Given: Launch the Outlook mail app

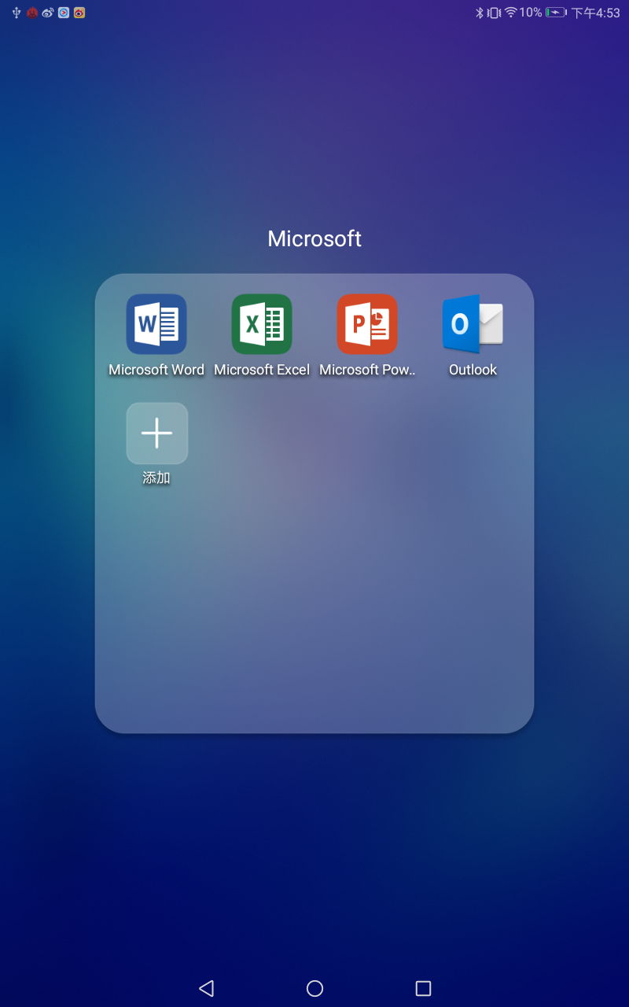Looking at the screenshot, I should point(473,324).
